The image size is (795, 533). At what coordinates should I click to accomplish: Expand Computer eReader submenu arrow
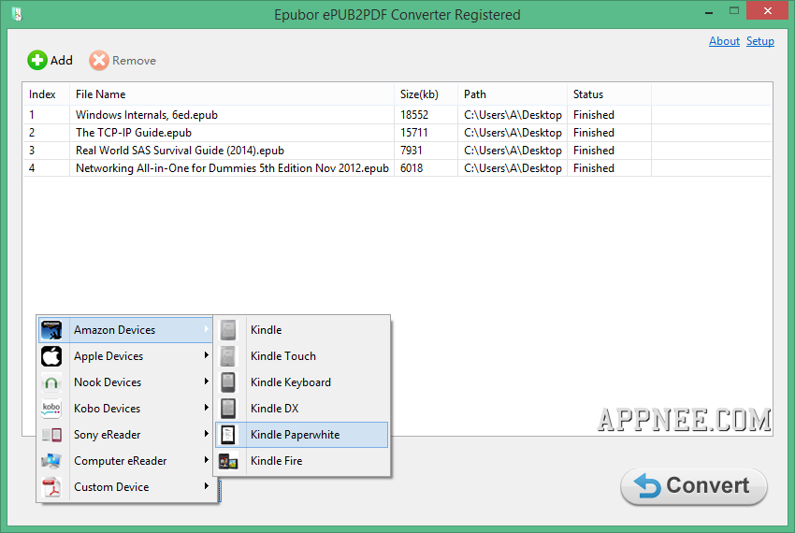[207, 460]
